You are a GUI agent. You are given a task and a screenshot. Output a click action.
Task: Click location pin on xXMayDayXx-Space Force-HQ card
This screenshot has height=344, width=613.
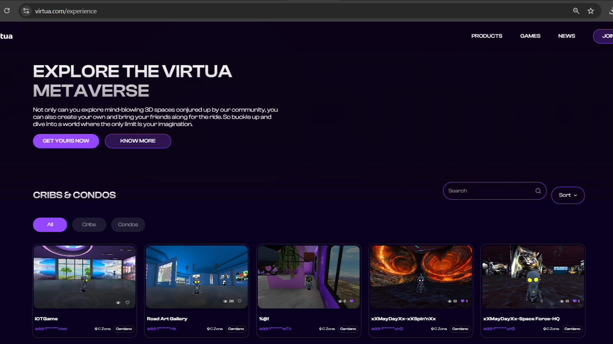tap(545, 329)
